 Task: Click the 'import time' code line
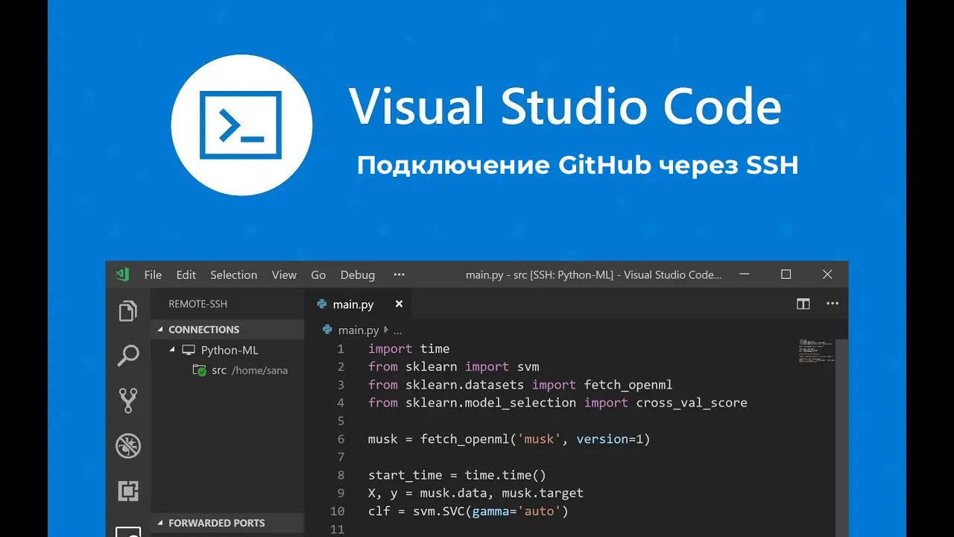tap(408, 348)
